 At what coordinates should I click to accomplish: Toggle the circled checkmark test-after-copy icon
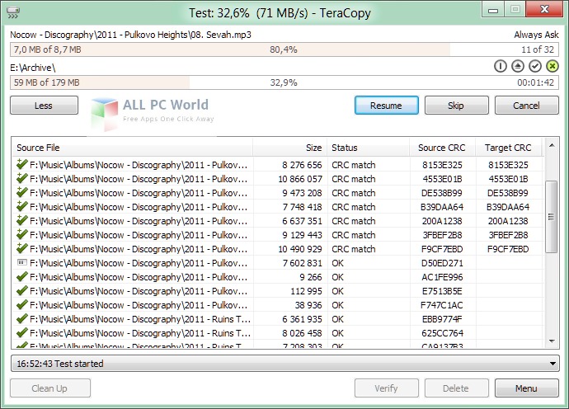click(x=535, y=66)
